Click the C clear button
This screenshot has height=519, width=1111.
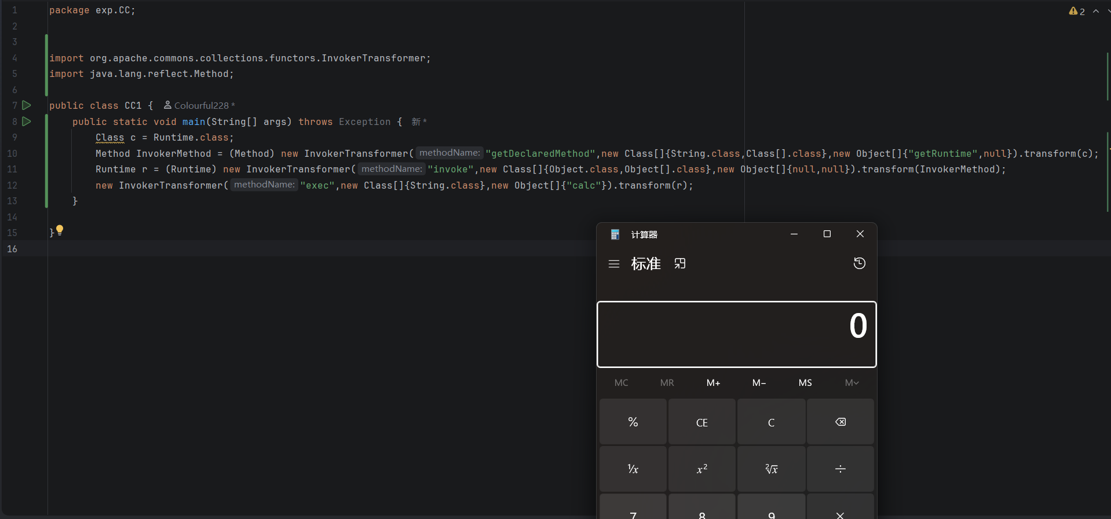(772, 422)
